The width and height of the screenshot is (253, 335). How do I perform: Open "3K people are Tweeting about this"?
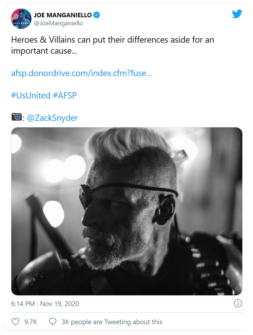[x=112, y=322]
